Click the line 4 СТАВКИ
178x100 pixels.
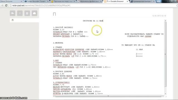[x=58, y=47]
